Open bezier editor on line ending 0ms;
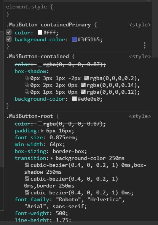This screenshot has width=158, height=225. [x=27, y=192]
